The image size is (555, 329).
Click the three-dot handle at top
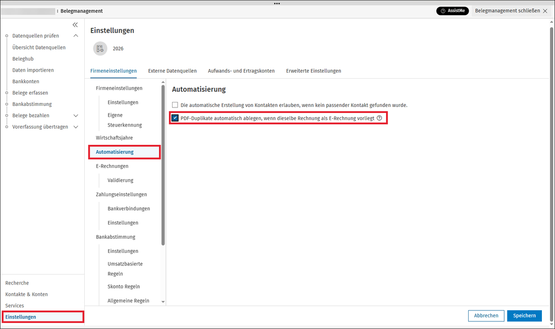(x=277, y=4)
